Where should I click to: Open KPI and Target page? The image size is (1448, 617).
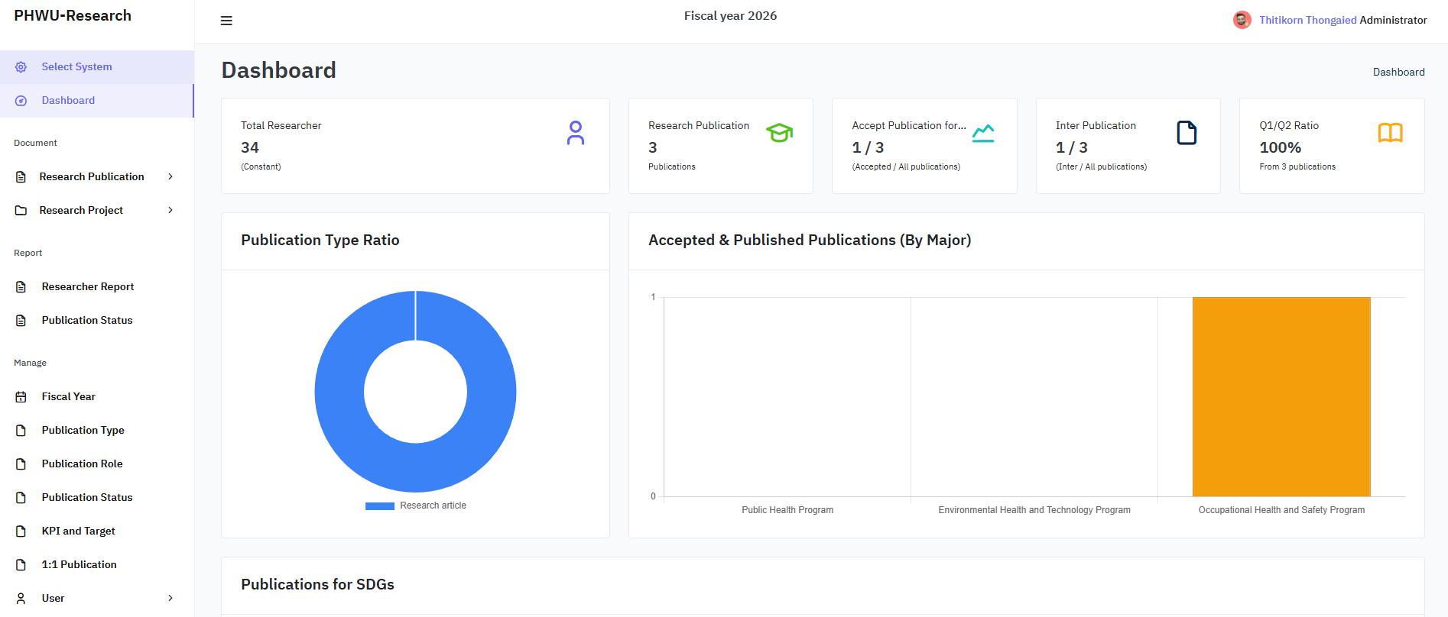[78, 531]
